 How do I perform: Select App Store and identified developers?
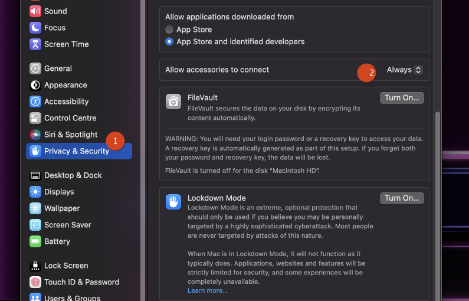(x=169, y=42)
